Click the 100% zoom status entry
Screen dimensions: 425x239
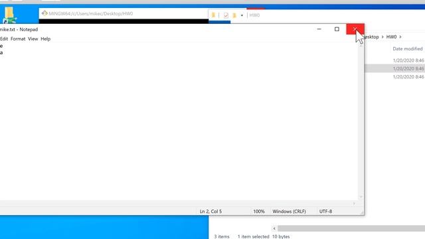(x=259, y=211)
